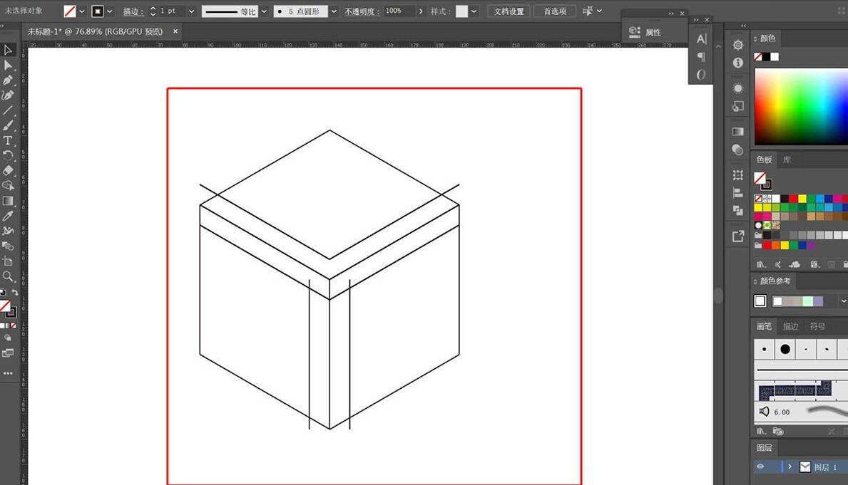
Task: Toggle default fill and stroke colors
Action: tap(3, 292)
